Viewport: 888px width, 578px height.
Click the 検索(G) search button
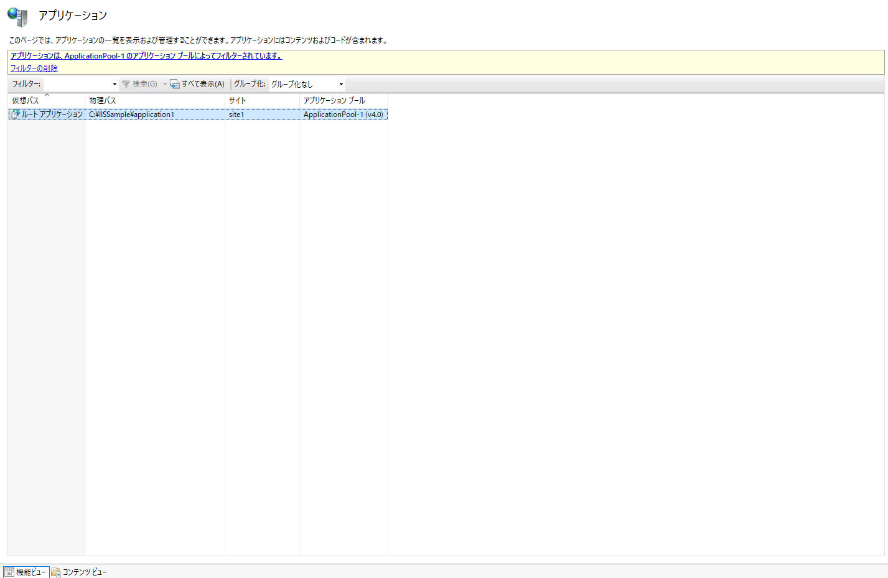click(140, 84)
